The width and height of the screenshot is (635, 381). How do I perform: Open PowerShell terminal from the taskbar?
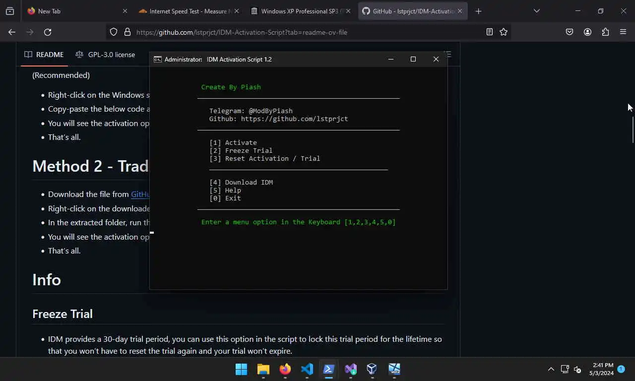[328, 369]
